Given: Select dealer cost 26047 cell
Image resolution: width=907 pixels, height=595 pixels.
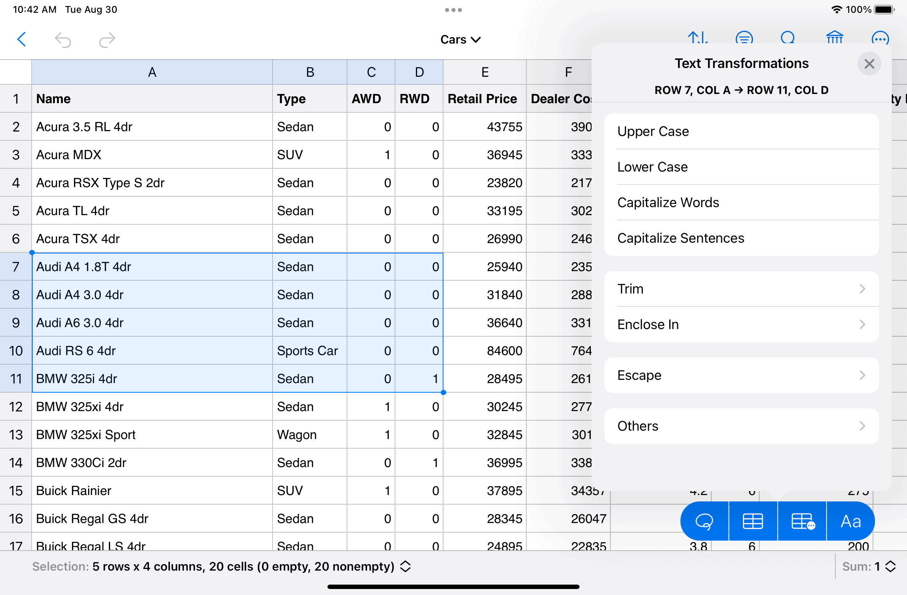Looking at the screenshot, I should point(568,519).
